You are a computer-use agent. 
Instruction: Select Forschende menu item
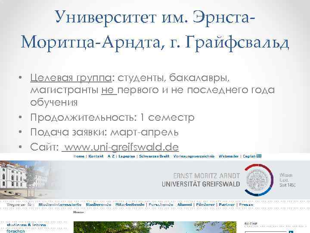coord(161,205)
